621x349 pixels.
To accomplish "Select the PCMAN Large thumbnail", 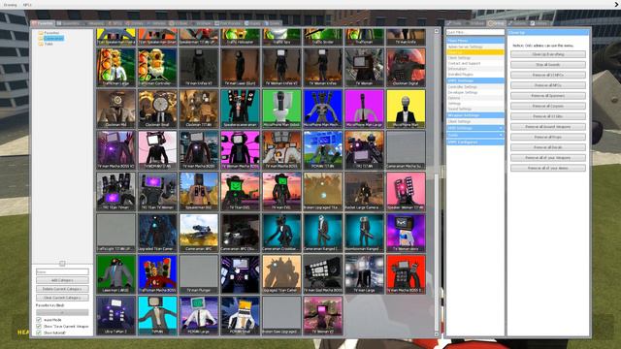I will (x=199, y=315).
